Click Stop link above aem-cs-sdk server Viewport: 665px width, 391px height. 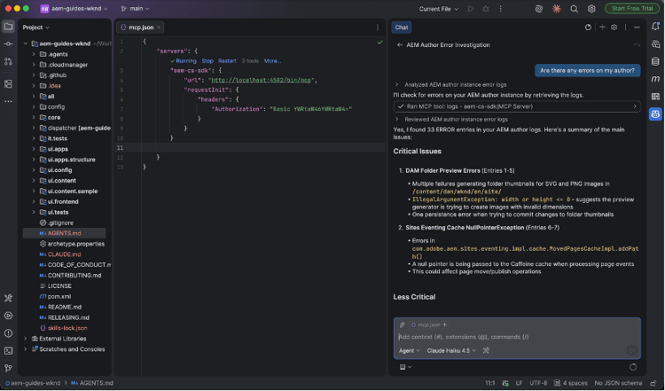(x=207, y=61)
